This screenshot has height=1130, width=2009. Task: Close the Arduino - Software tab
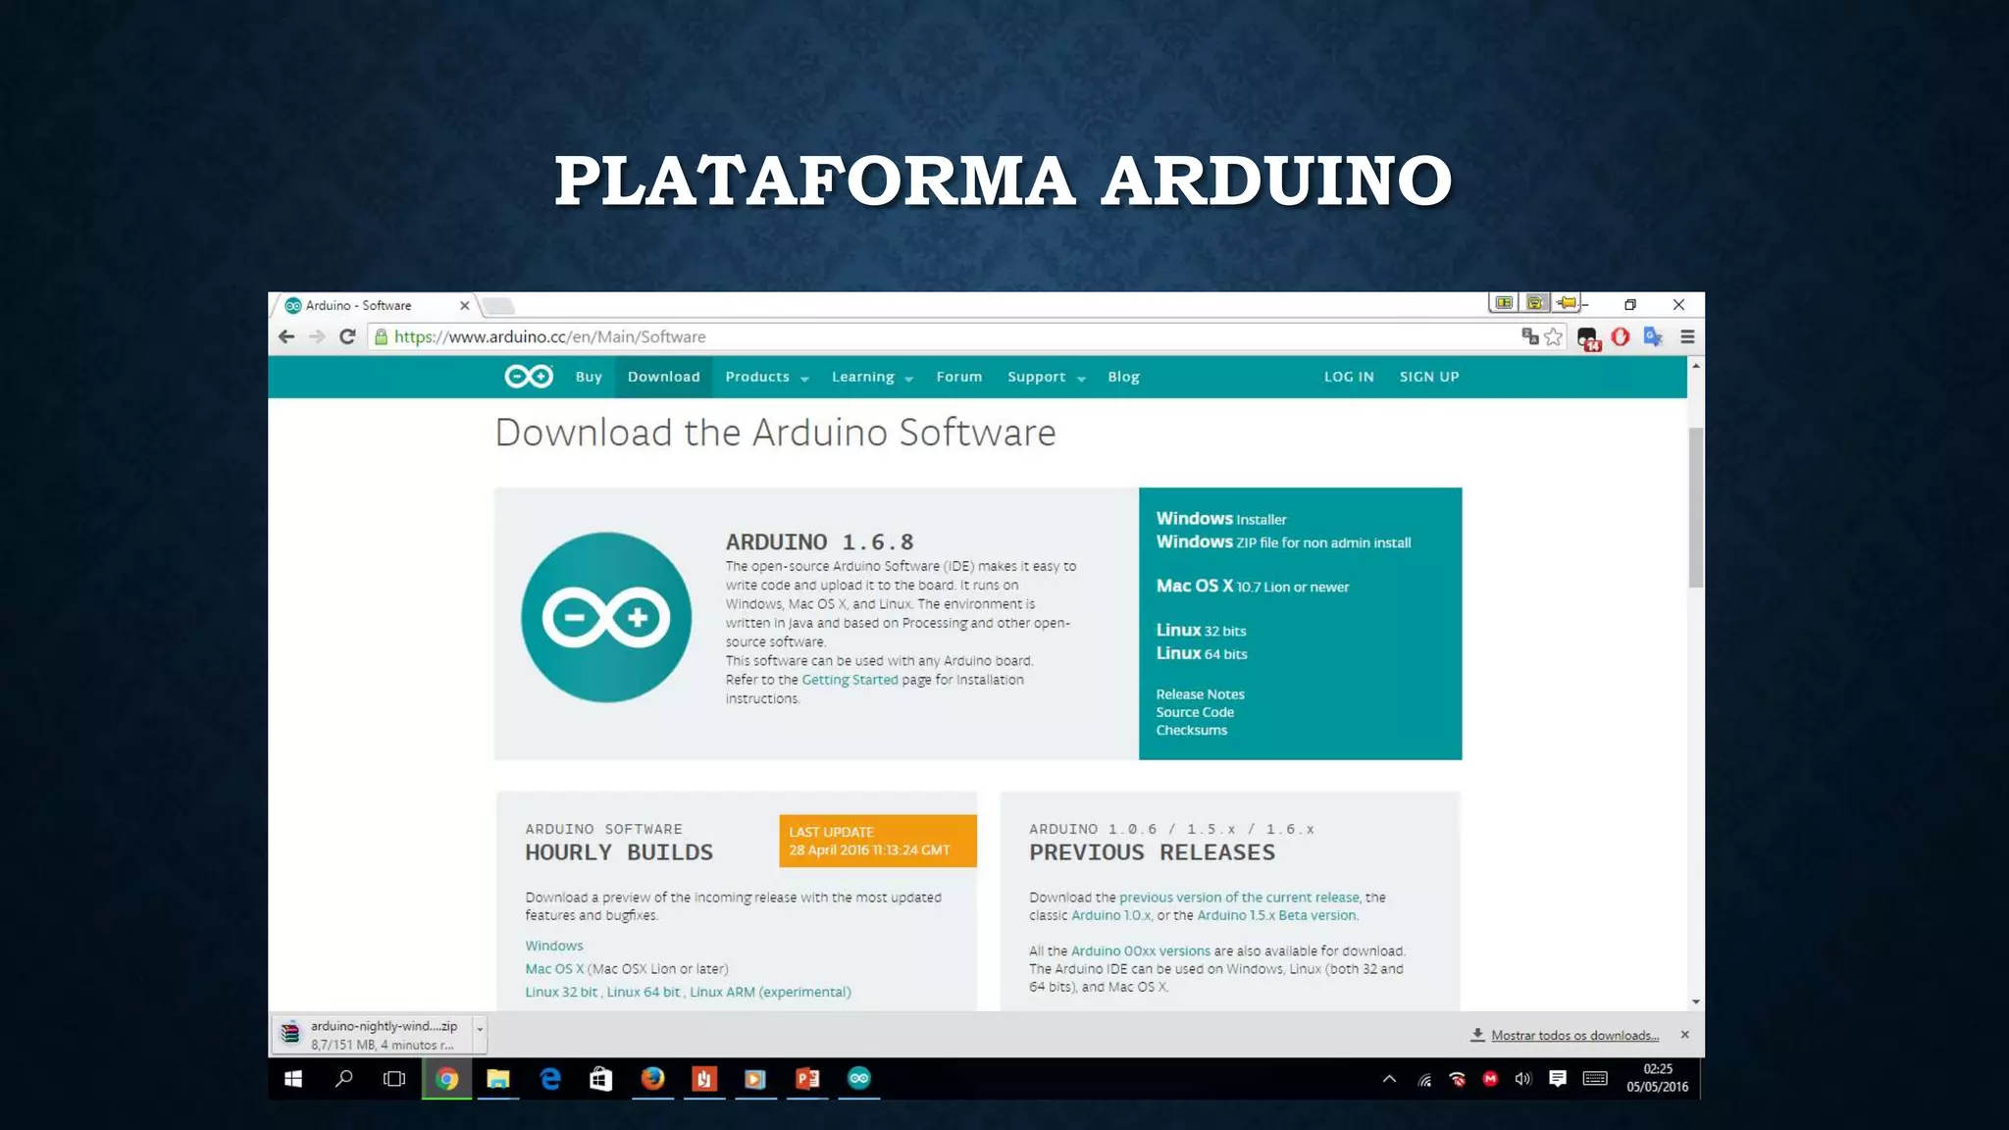[x=465, y=306]
